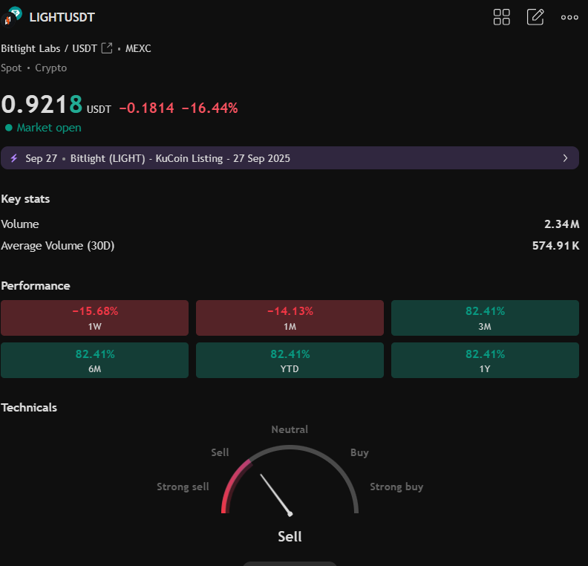588x566 pixels.
Task: Click the lightning bolt event icon
Action: click(14, 158)
